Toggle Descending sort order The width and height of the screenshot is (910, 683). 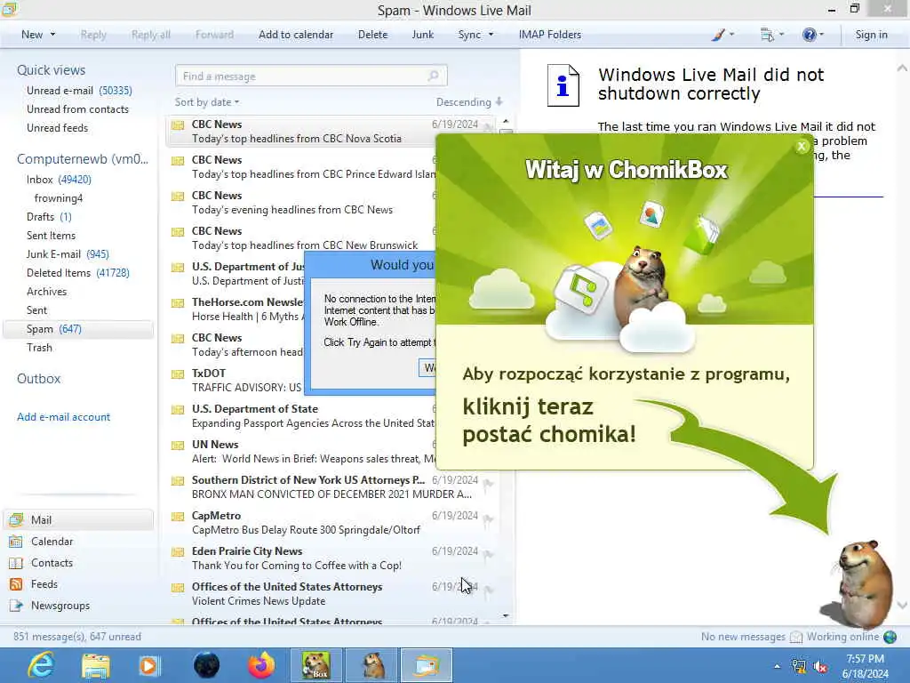click(469, 102)
